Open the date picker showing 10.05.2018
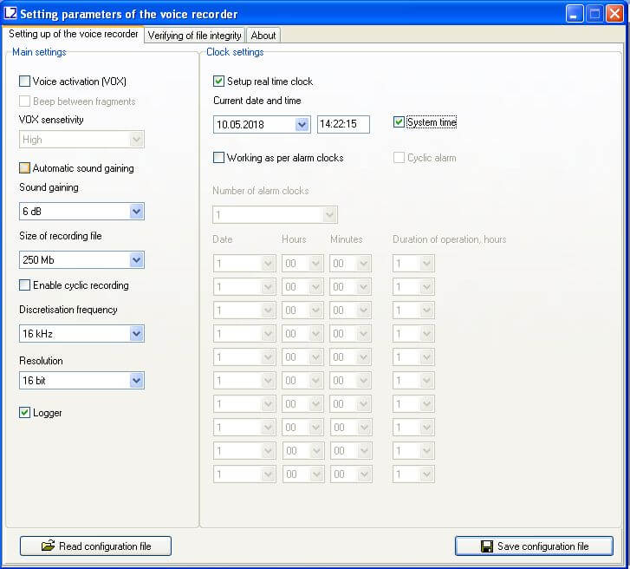The width and height of the screenshot is (630, 569). (302, 125)
